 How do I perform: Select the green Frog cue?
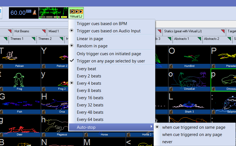(x=20, y=78)
